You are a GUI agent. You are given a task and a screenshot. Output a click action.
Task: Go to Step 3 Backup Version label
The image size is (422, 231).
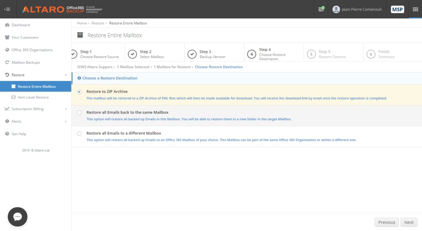[x=212, y=54]
